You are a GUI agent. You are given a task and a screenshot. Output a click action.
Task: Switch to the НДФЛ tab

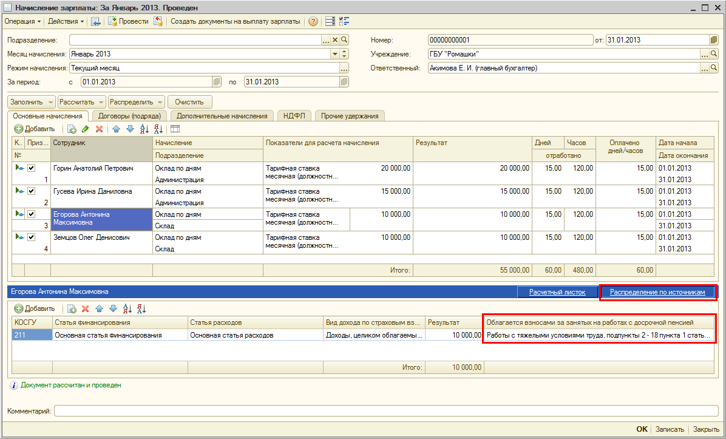tap(294, 116)
